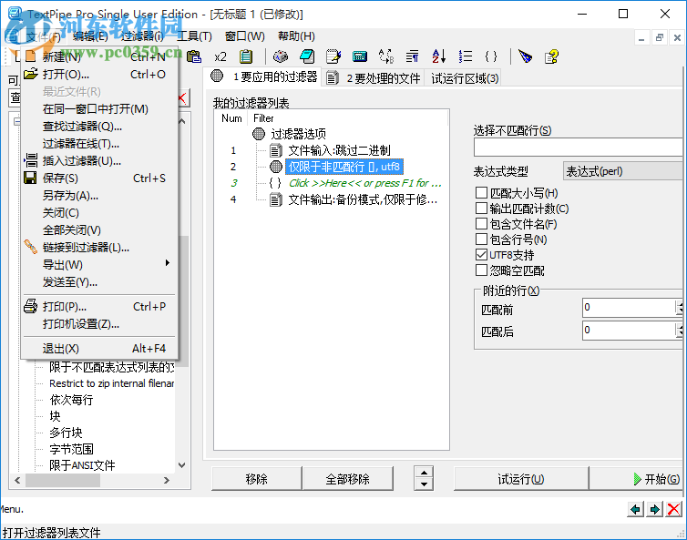
Task: Click the green left arrow status icon
Action: (x=635, y=509)
